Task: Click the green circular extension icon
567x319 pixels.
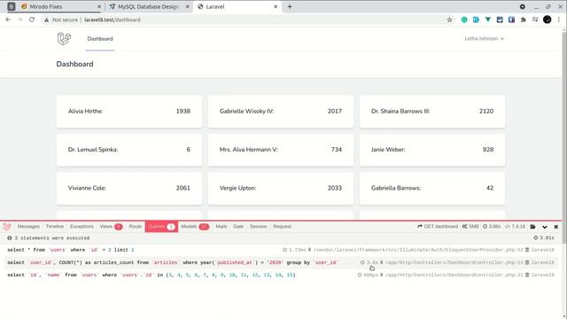Action: pos(464,19)
